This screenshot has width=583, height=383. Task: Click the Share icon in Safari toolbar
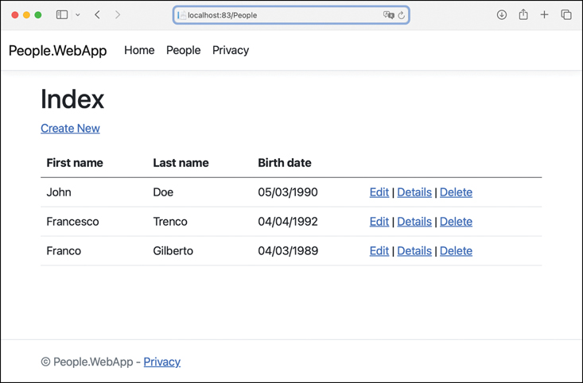(523, 15)
